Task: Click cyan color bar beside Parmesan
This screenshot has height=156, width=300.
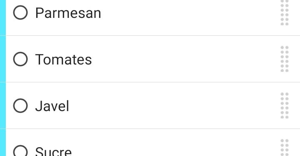Action: click(x=3, y=17)
